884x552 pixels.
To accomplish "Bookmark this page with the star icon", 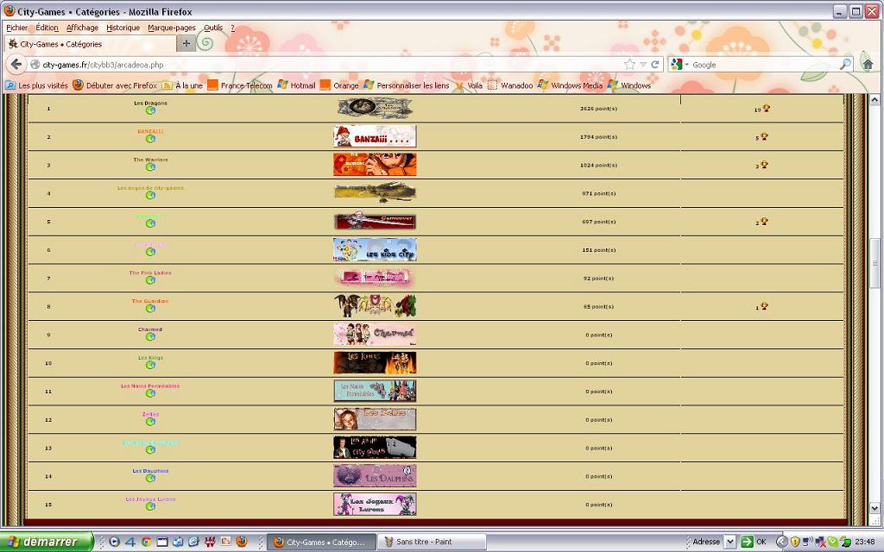I will pyautogui.click(x=630, y=65).
